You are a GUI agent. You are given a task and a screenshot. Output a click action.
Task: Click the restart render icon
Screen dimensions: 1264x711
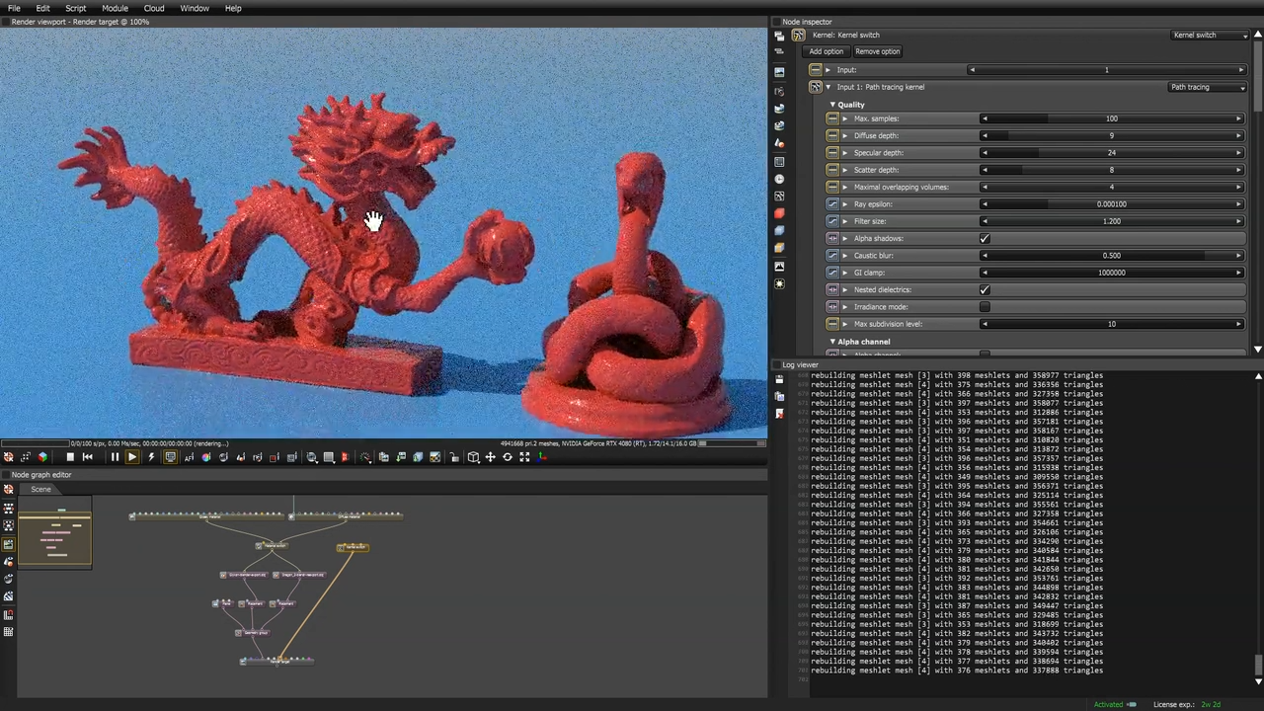coord(88,457)
